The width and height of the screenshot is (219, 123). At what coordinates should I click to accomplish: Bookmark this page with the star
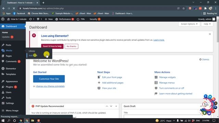pyautogui.click(x=183, y=8)
